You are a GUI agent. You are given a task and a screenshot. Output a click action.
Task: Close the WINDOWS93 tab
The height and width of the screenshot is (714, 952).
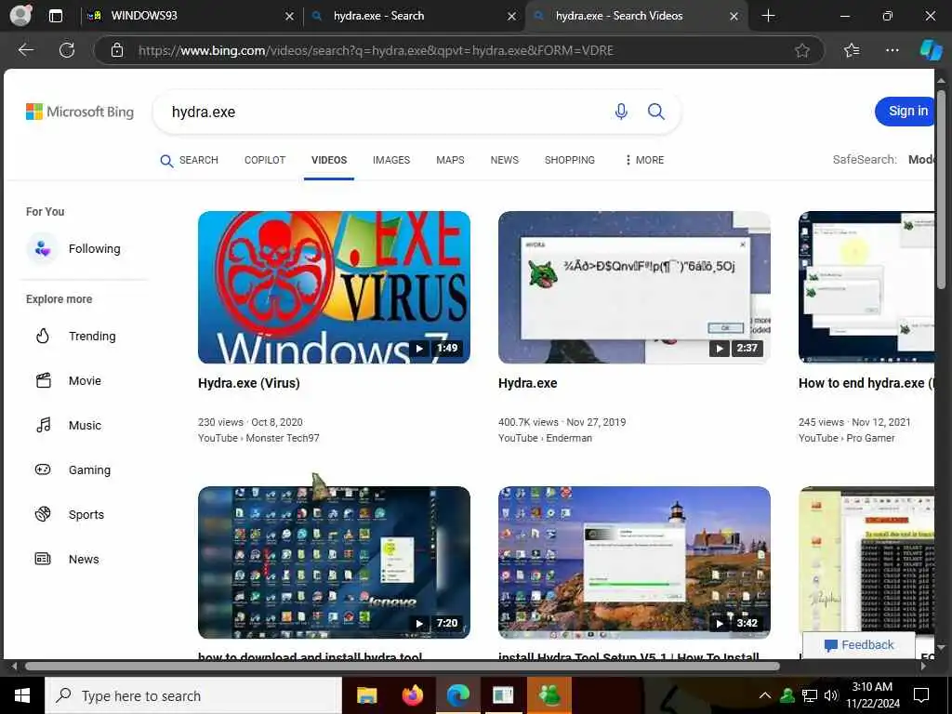pos(290,17)
